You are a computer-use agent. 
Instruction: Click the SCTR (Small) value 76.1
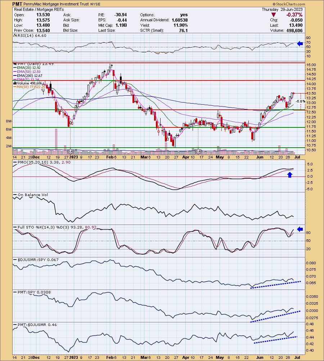coord(183,30)
